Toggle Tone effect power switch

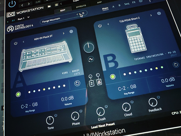tap(56, 115)
